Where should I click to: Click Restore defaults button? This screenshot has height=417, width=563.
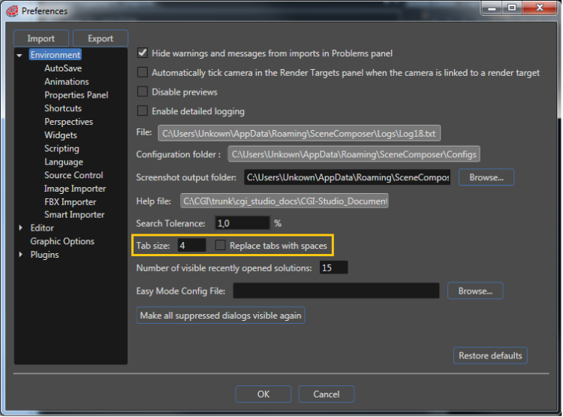point(490,355)
